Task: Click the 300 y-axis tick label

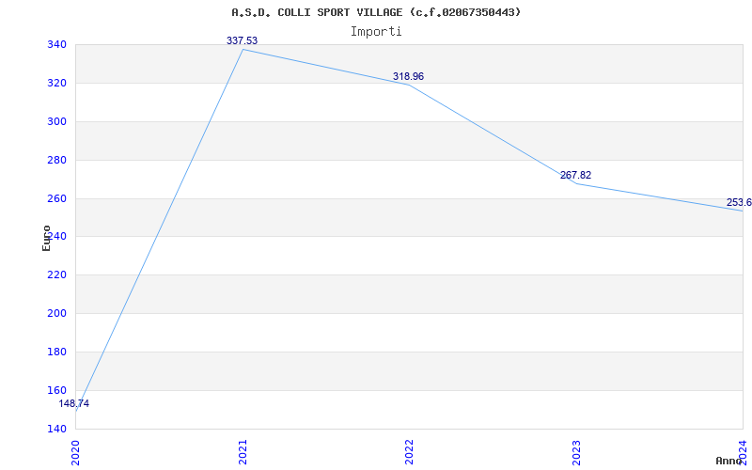Action: (x=56, y=121)
